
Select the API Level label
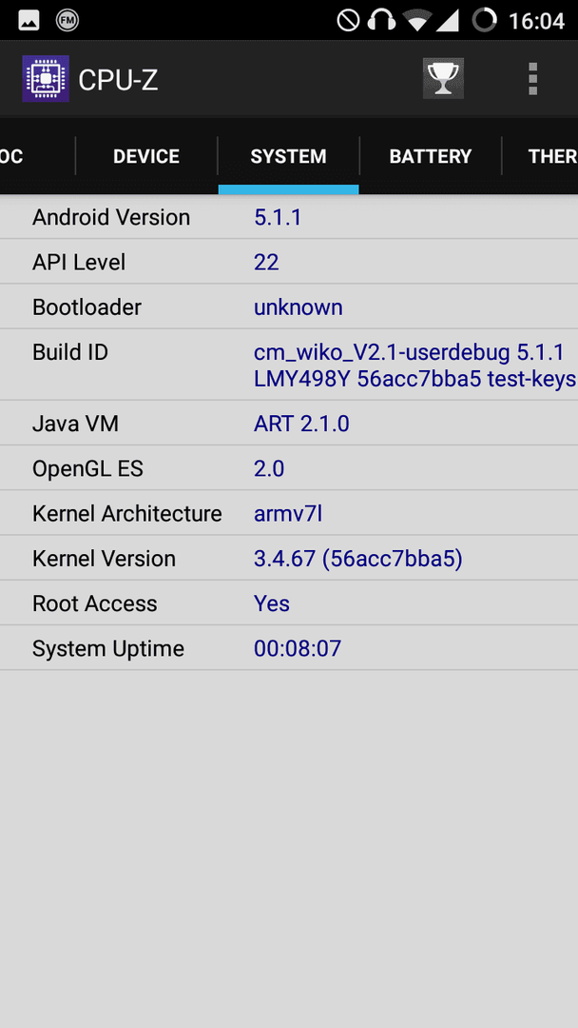pyautogui.click(x=79, y=263)
